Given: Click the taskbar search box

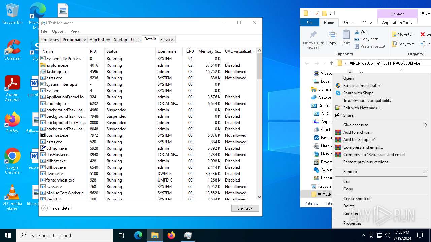Looking at the screenshot, I should [x=65, y=235].
